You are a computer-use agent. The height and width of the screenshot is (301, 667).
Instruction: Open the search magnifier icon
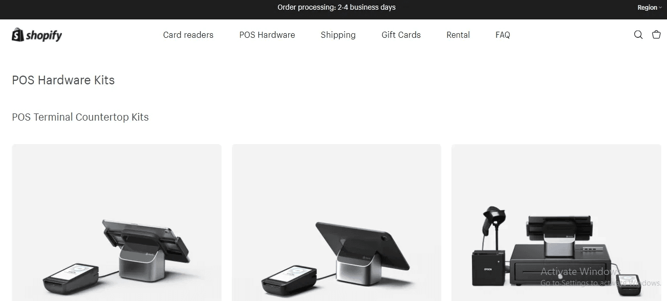click(x=638, y=35)
